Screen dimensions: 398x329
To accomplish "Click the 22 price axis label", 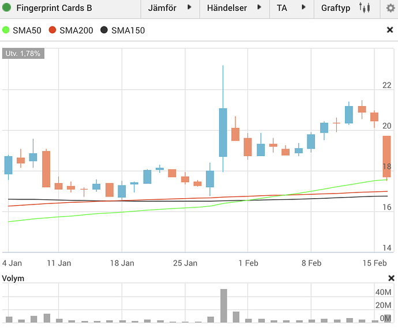I will coord(387,85).
